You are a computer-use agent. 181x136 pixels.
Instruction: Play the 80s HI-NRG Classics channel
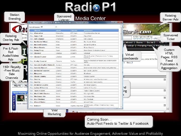tap(31, 93)
